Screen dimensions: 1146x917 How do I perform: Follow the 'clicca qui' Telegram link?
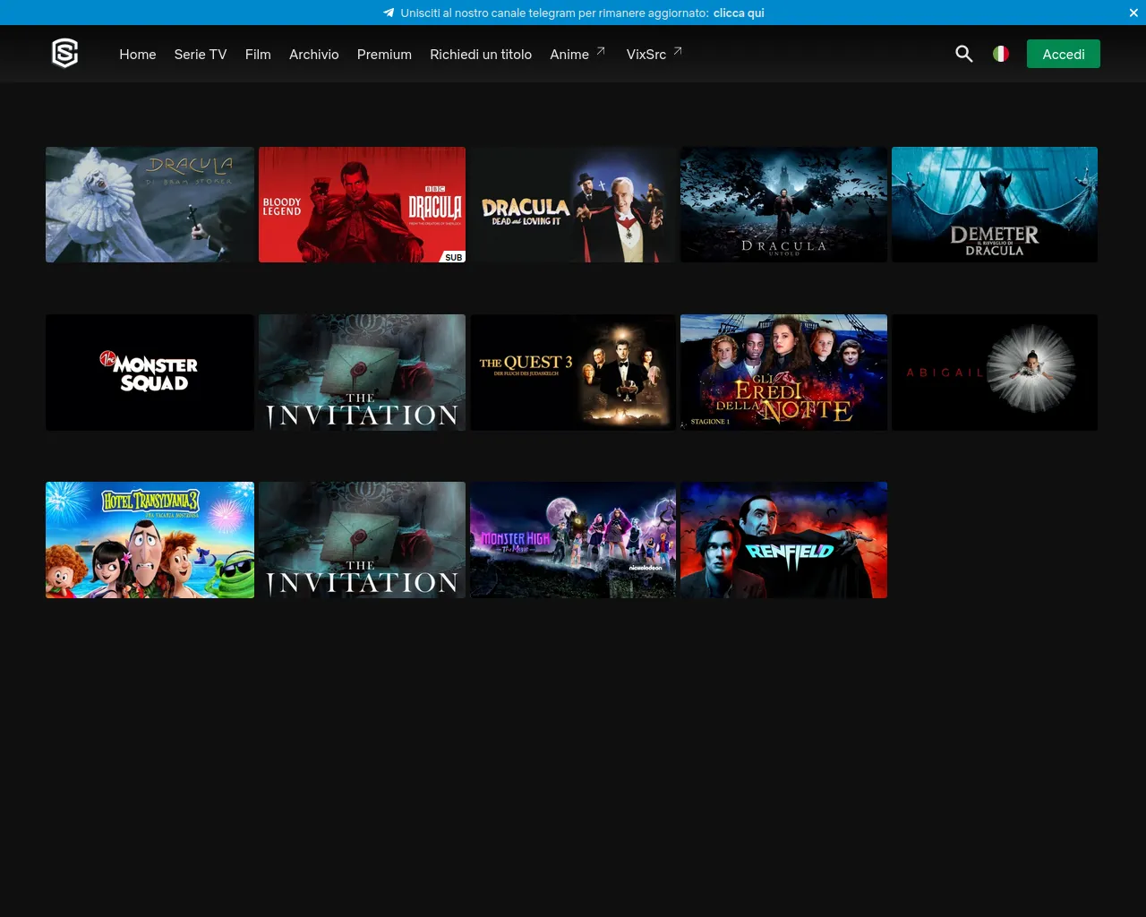739,13
